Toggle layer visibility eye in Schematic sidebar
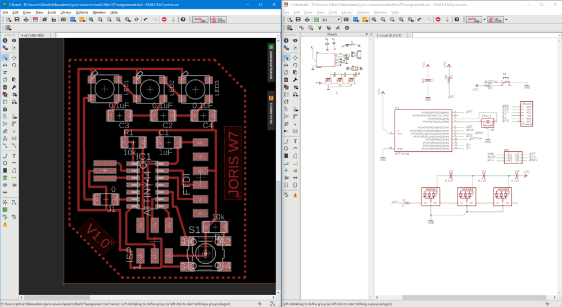562x307 pixels. click(x=294, y=40)
